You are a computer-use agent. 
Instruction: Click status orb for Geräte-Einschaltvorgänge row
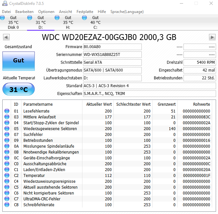[7, 158]
